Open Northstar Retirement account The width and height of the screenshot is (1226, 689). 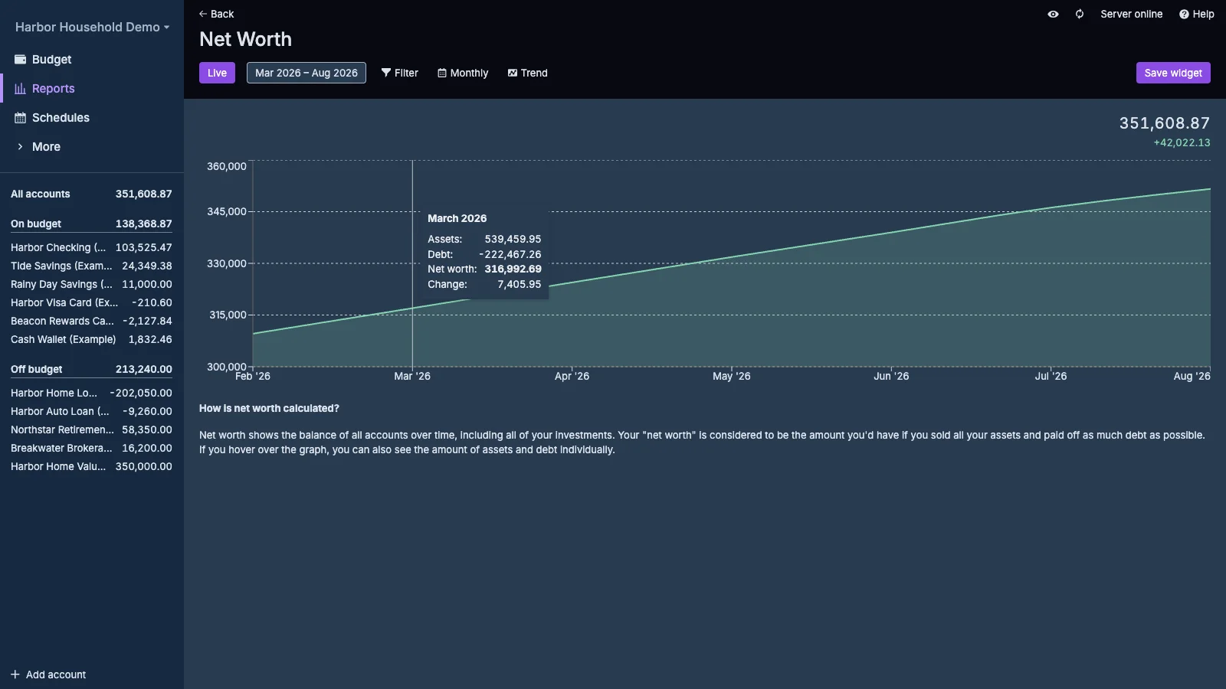(91, 429)
